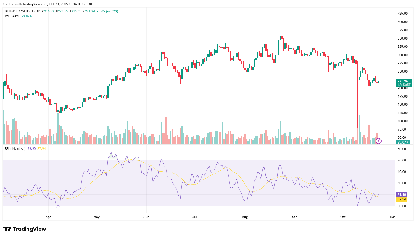Click the purple lightning bolt icon
The height and width of the screenshot is (237, 416).
point(379,141)
